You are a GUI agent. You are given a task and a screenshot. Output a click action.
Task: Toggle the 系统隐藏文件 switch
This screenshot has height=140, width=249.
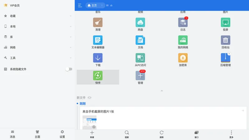tap(68, 69)
